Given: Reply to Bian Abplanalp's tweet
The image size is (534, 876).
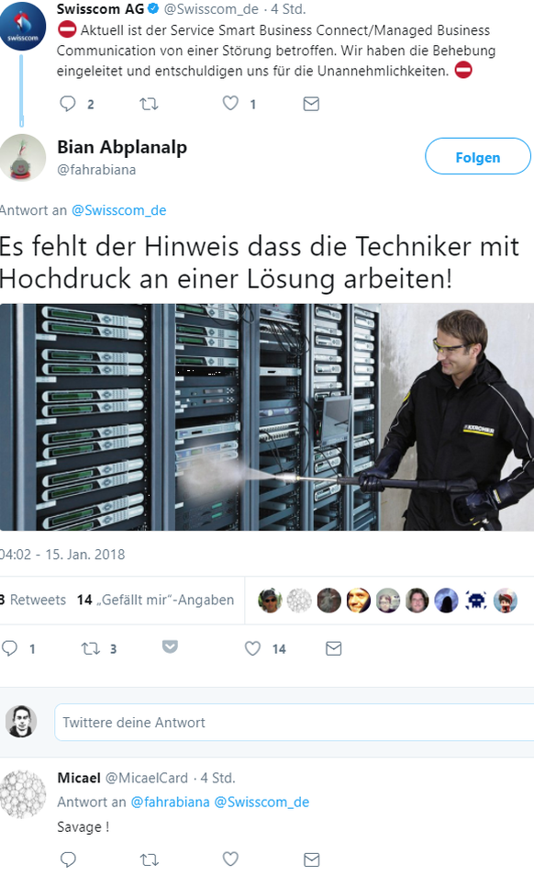Looking at the screenshot, I should tap(10, 648).
